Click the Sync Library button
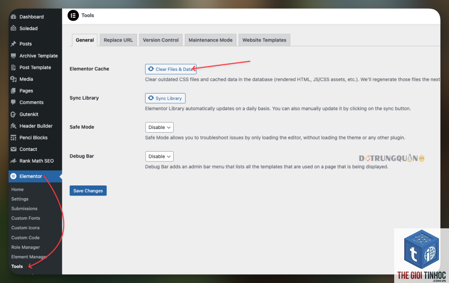Image resolution: width=449 pixels, height=283 pixels. (x=165, y=98)
